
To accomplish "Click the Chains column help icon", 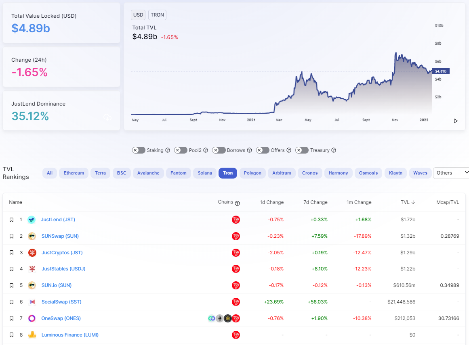I will tap(238, 203).
